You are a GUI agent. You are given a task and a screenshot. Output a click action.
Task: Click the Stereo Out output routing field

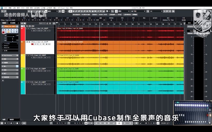10,47
